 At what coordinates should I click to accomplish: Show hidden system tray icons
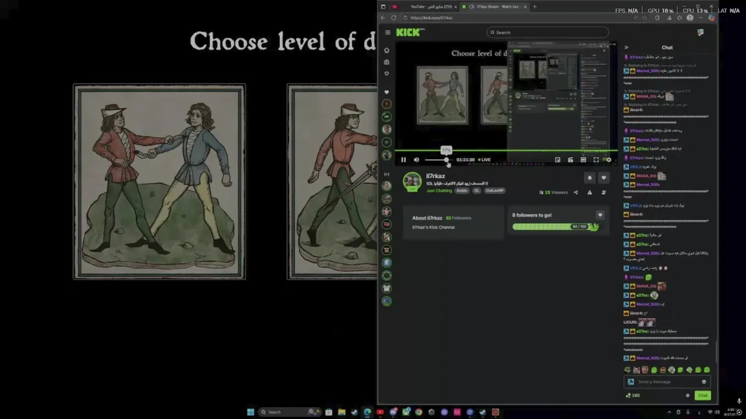[x=669, y=412]
